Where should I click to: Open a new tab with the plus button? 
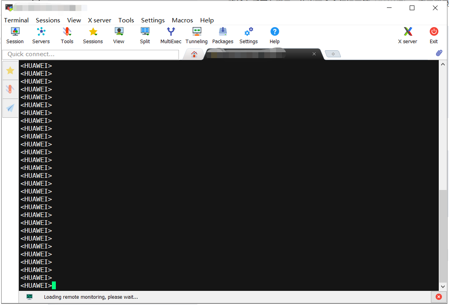coord(333,54)
